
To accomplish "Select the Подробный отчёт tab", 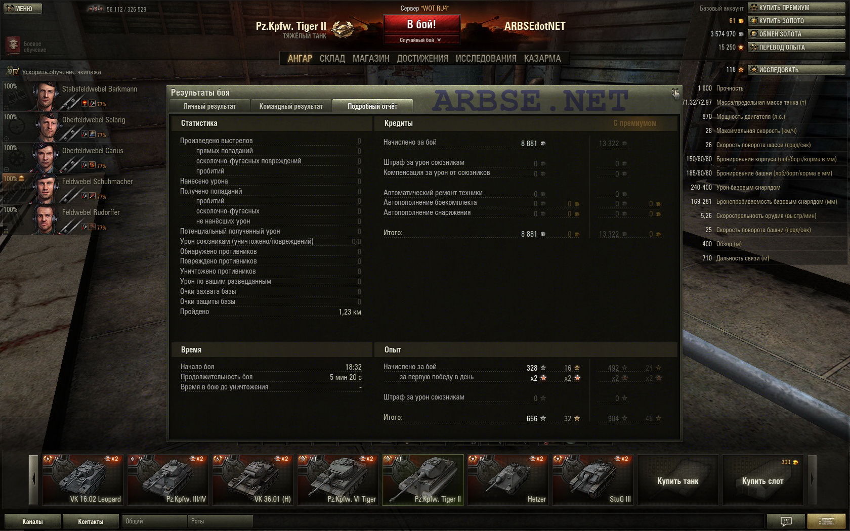I will (x=372, y=106).
